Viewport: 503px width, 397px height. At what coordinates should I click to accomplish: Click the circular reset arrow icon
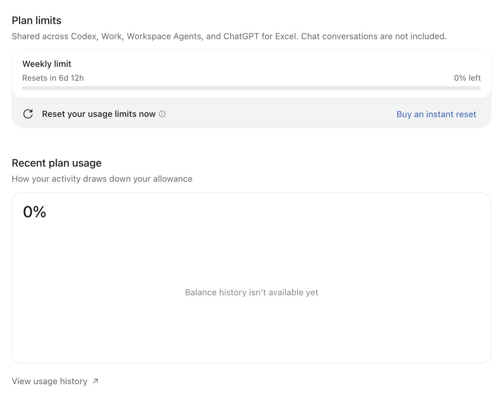coord(28,114)
